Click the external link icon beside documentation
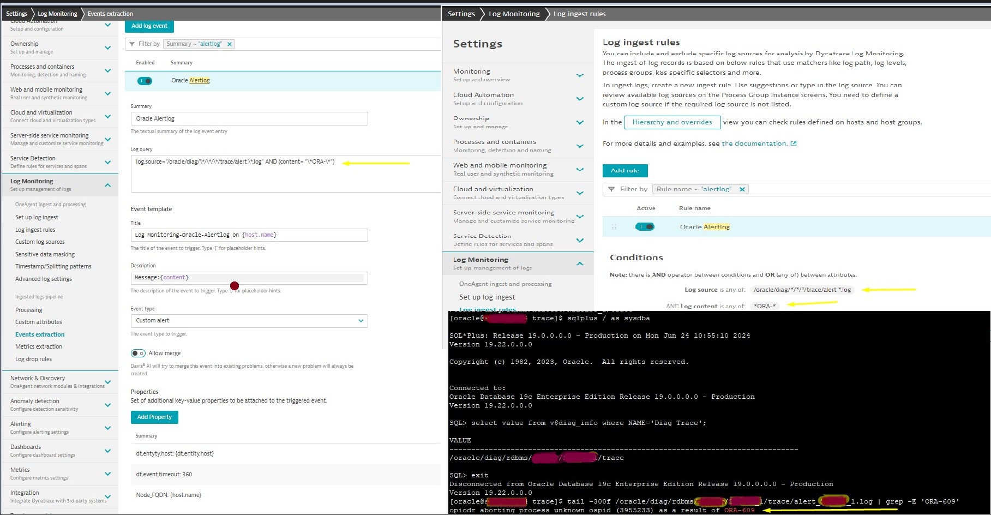This screenshot has width=991, height=515. coord(794,143)
